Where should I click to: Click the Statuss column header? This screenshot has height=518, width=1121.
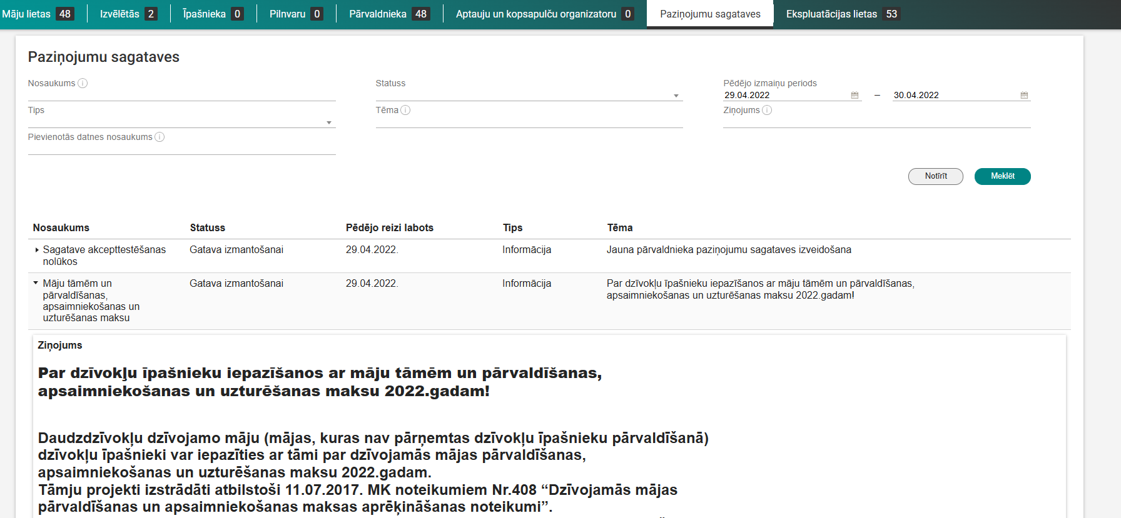[x=208, y=228]
